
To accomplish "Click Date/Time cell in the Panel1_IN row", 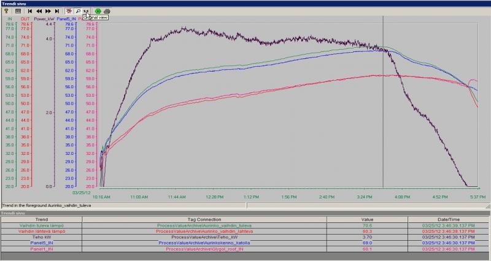I will [449, 249].
